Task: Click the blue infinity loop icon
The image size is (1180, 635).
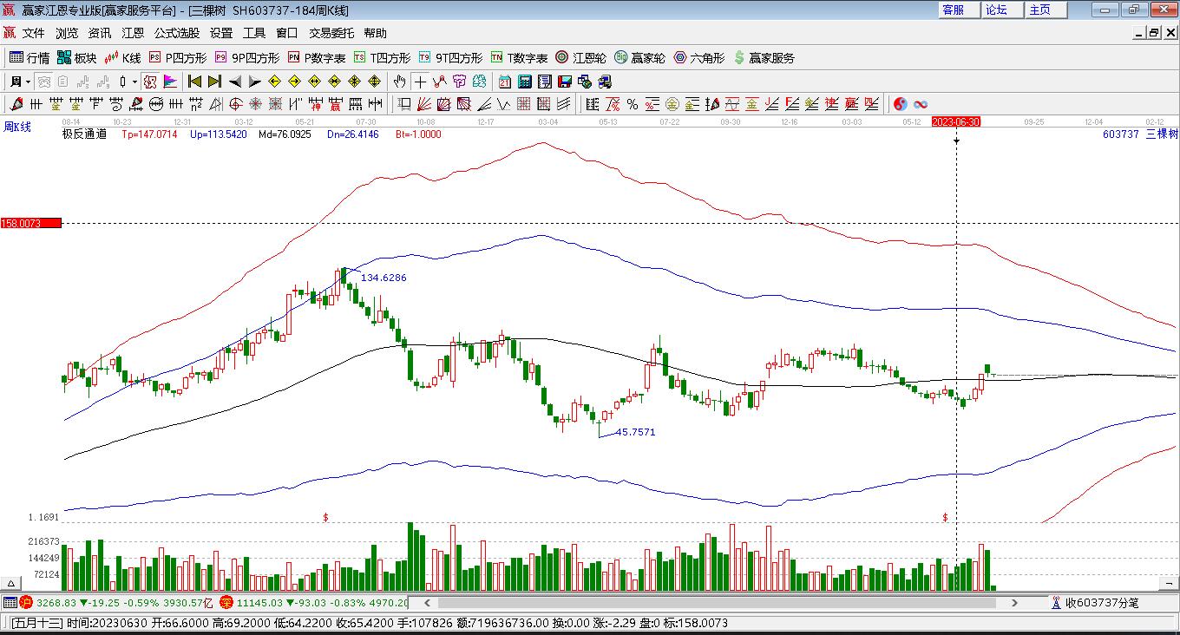Action: tap(921, 104)
